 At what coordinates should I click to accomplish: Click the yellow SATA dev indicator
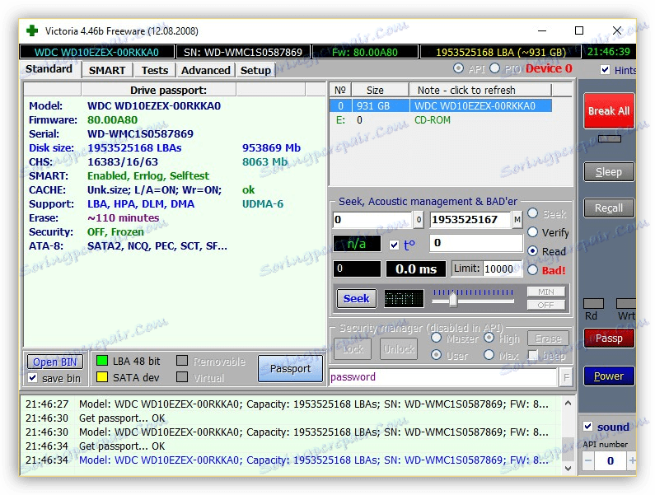(x=102, y=377)
